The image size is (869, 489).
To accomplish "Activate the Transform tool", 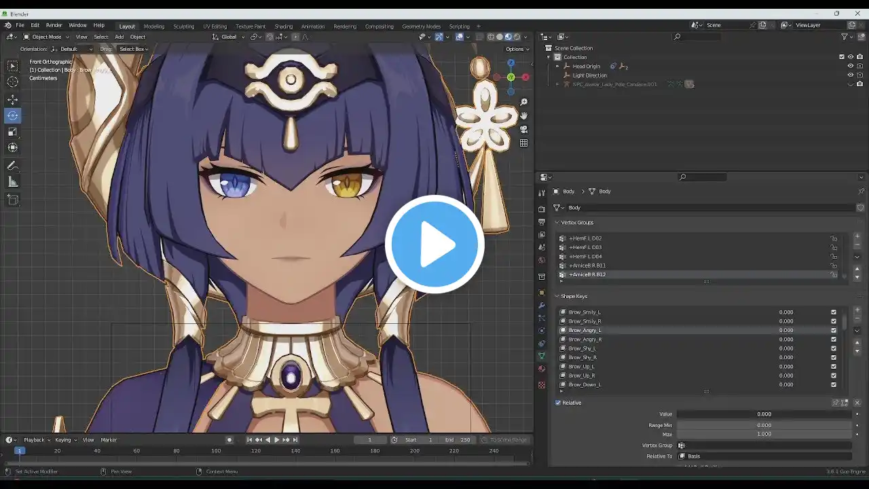I will pos(13,147).
